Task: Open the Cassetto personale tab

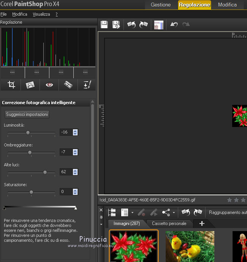Action: click(169, 223)
